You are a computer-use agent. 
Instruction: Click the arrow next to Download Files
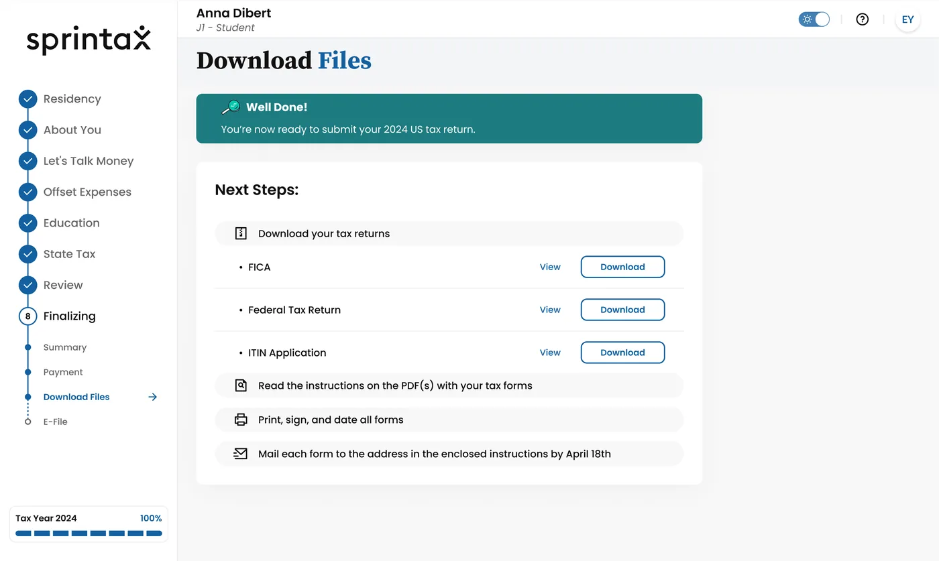[x=152, y=397]
